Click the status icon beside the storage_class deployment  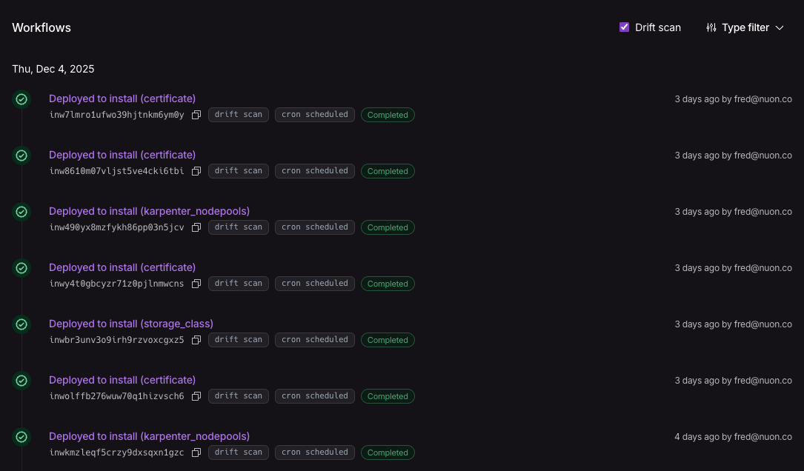[21, 324]
